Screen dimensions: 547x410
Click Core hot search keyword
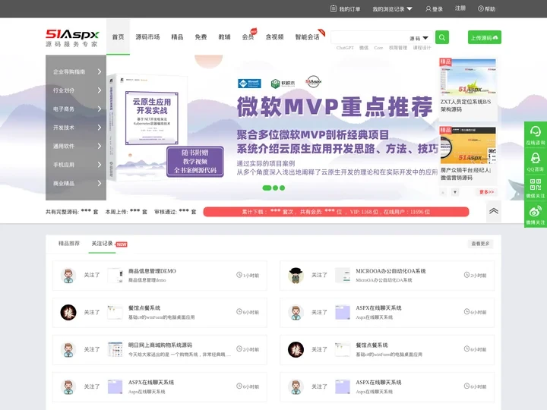tap(378, 48)
